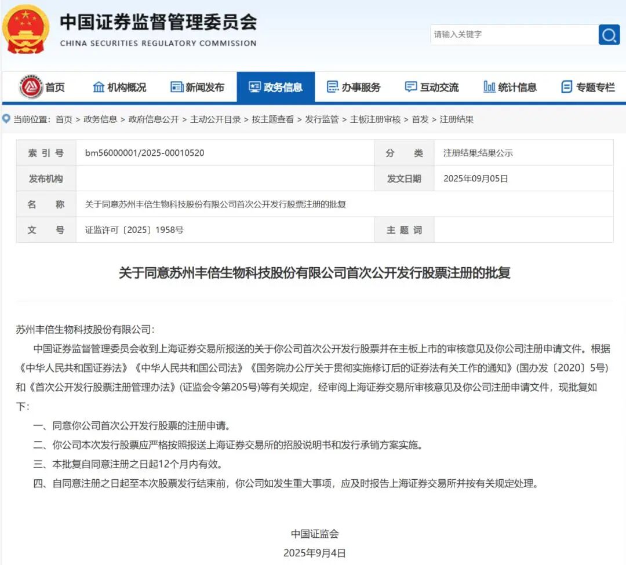Viewport: 626px width, 565px height.
Task: Click the newspaper icon beside 新闻发布
Action: click(176, 86)
